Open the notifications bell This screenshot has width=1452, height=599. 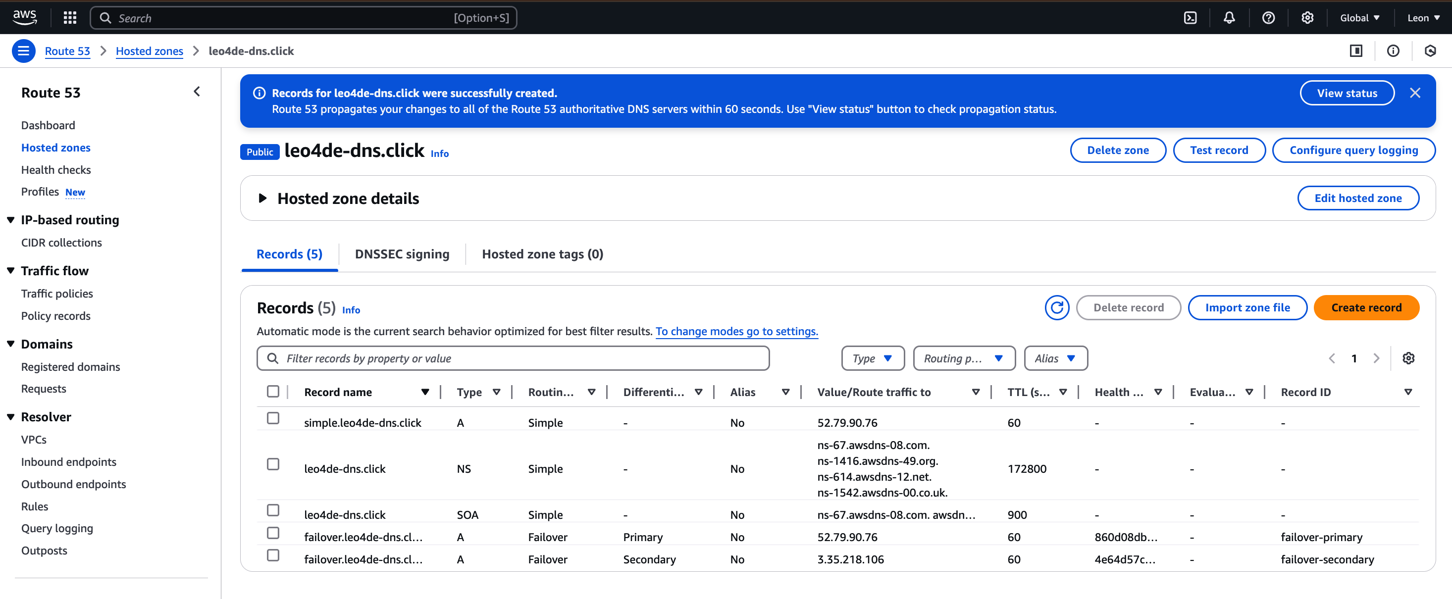[x=1229, y=18]
